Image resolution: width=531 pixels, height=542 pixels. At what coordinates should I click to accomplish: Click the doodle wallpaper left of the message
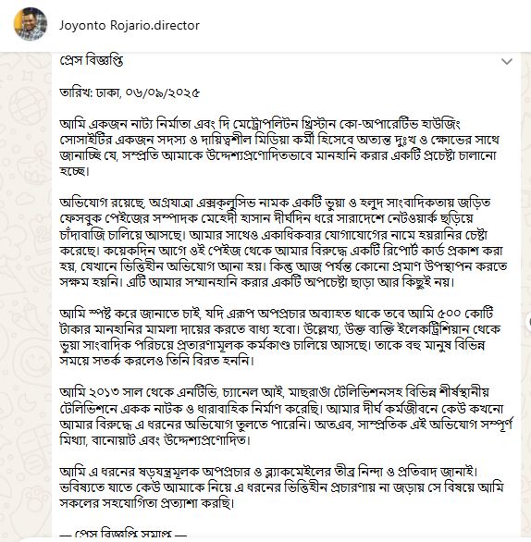click(x=26, y=294)
